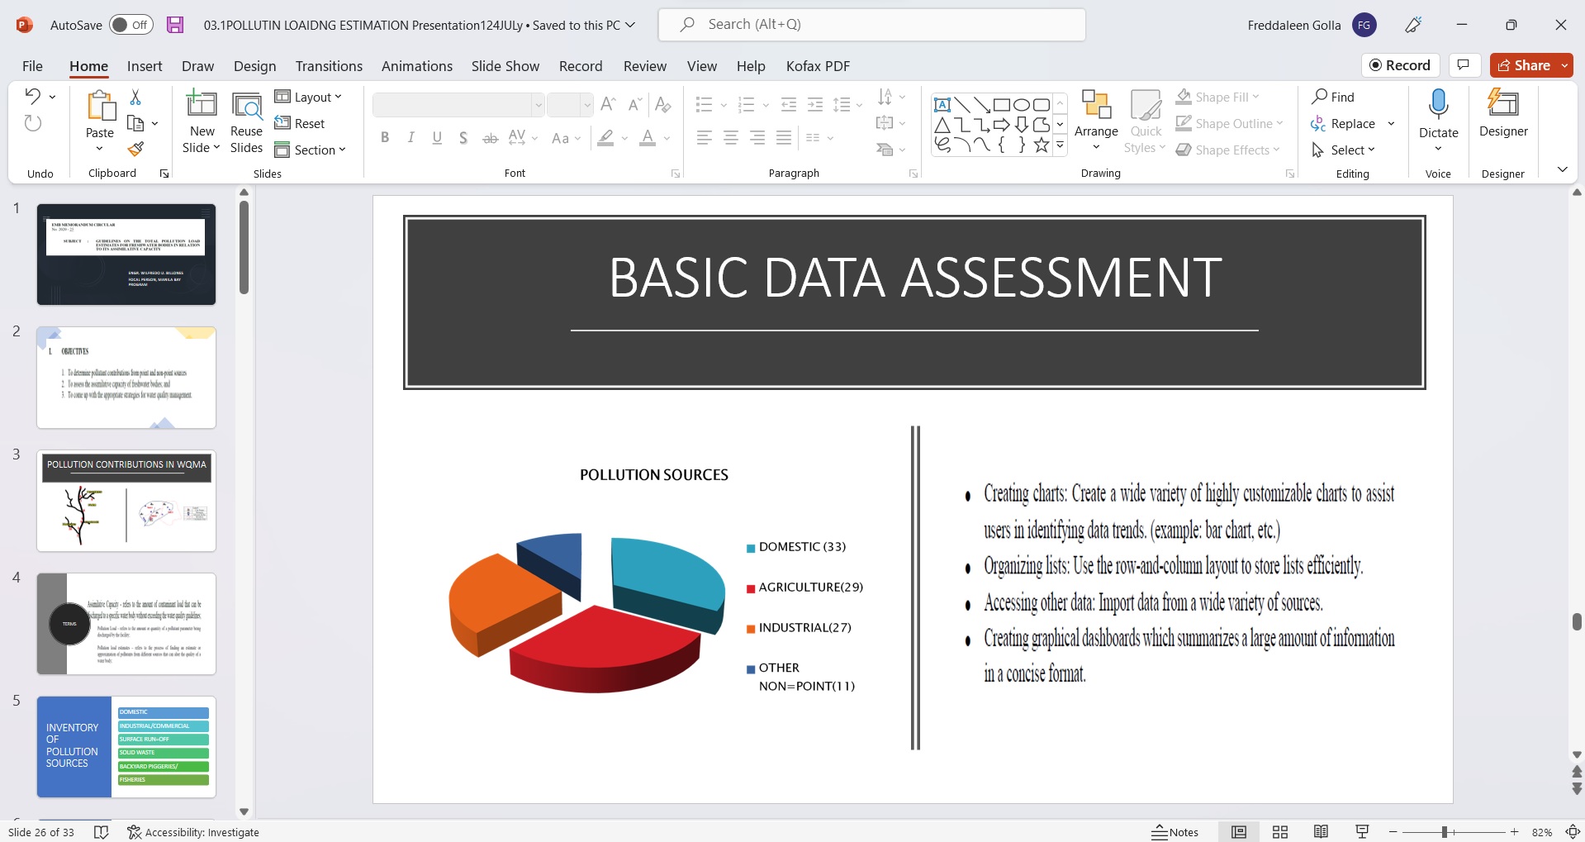
Task: Expand the shapes gallery More arrow
Action: [x=1060, y=145]
